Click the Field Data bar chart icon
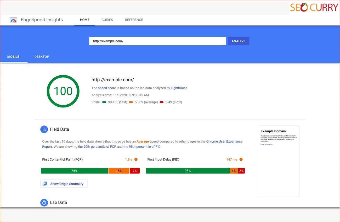Screen dimensions: 340x222 44,129
